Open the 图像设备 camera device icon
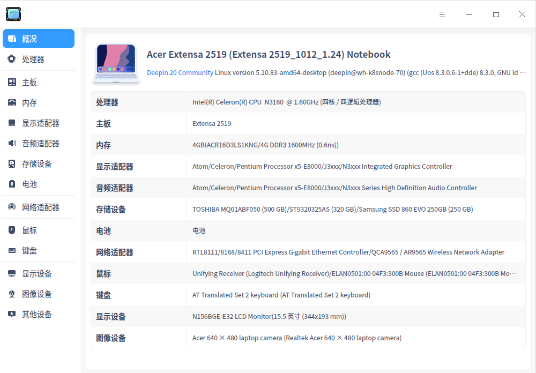The width and height of the screenshot is (536, 373). 11,294
